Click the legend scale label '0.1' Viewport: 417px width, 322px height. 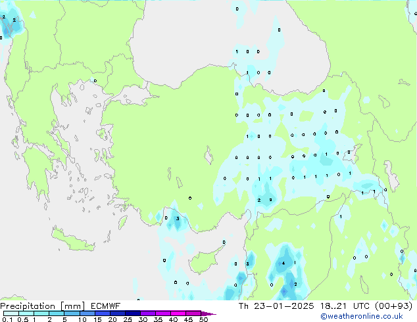[x=7, y=319]
